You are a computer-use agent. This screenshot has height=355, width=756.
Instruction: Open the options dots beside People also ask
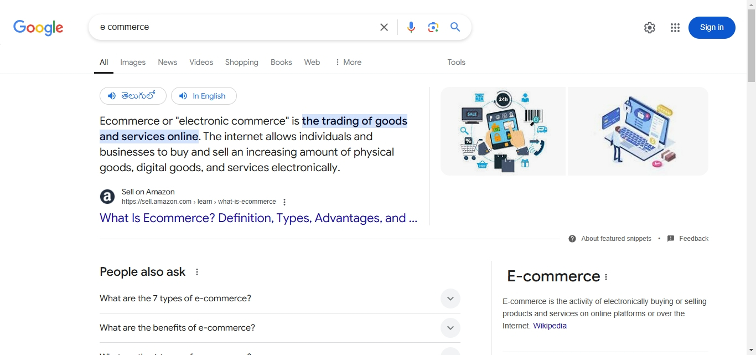coord(197,272)
